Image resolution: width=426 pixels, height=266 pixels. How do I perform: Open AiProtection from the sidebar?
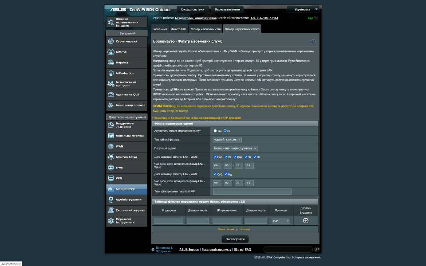click(x=126, y=73)
